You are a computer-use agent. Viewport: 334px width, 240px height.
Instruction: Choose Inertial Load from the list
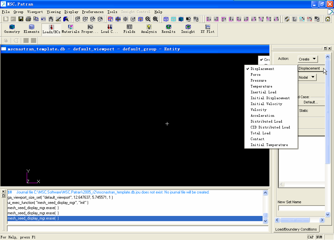tap(271, 92)
